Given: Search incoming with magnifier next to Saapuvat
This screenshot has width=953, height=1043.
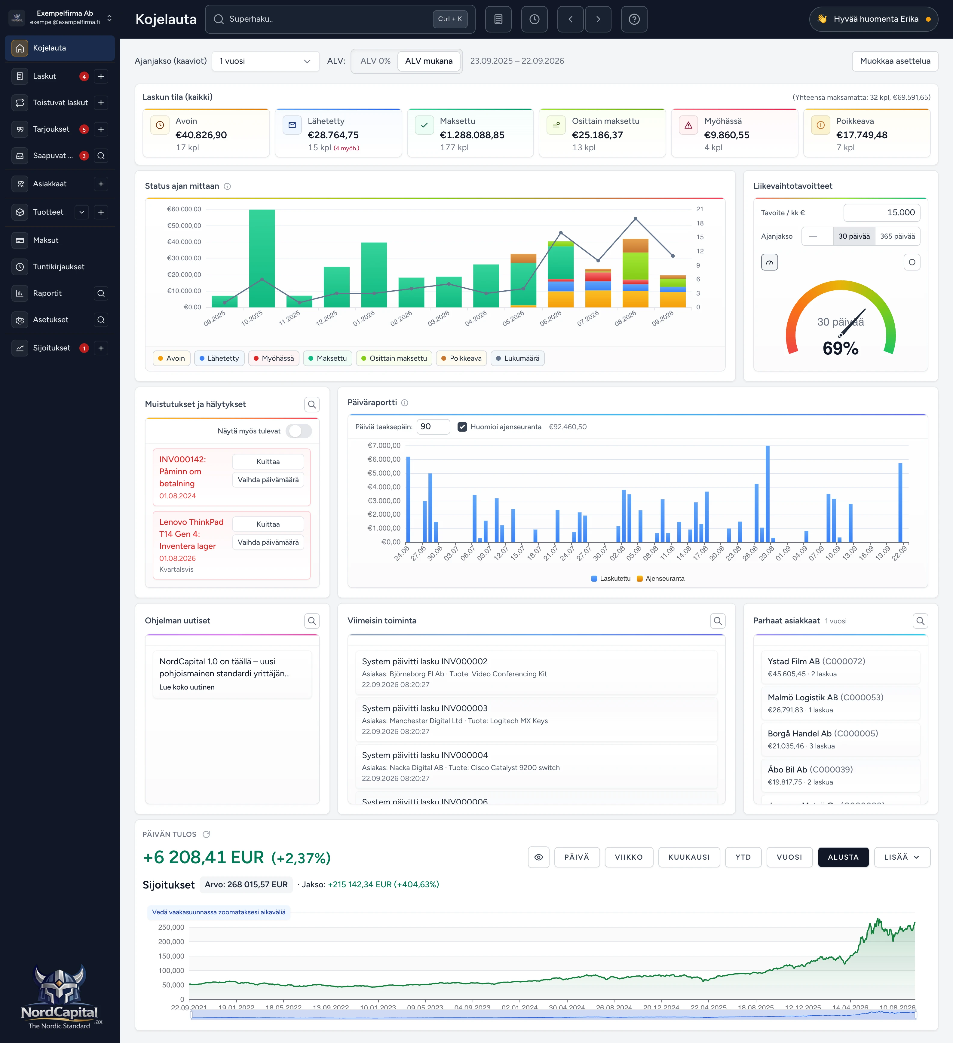Looking at the screenshot, I should tap(101, 156).
